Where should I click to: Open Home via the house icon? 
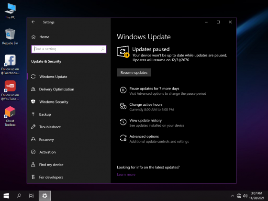pos(33,37)
